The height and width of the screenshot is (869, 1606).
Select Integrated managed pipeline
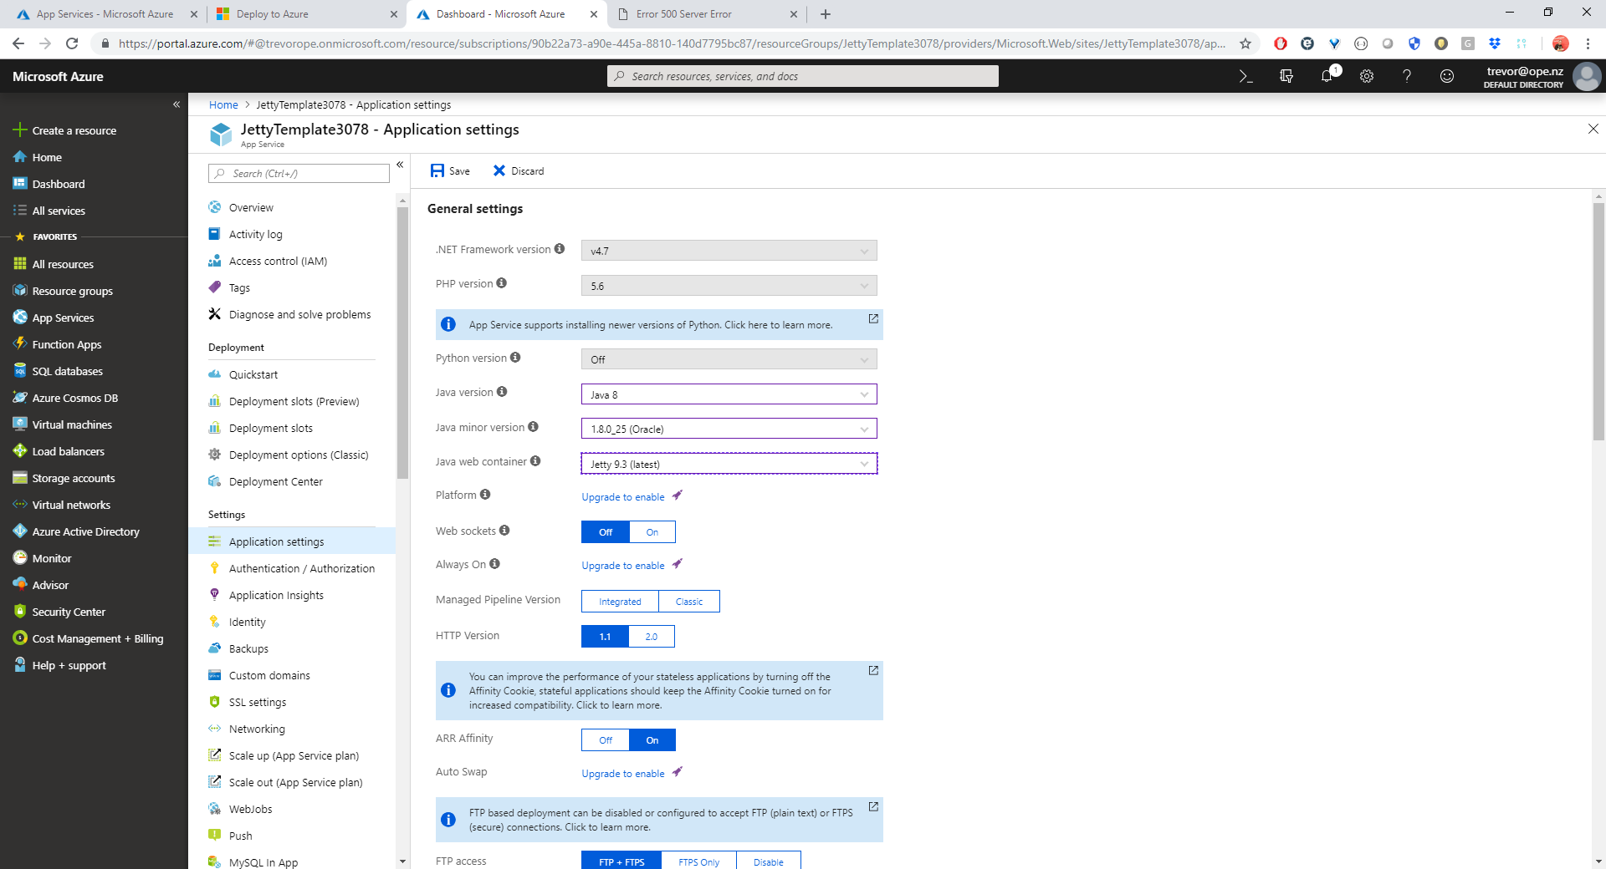click(620, 602)
